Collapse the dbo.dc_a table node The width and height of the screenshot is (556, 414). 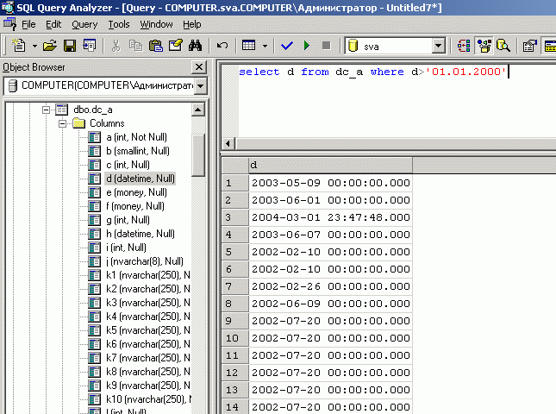[x=46, y=110]
